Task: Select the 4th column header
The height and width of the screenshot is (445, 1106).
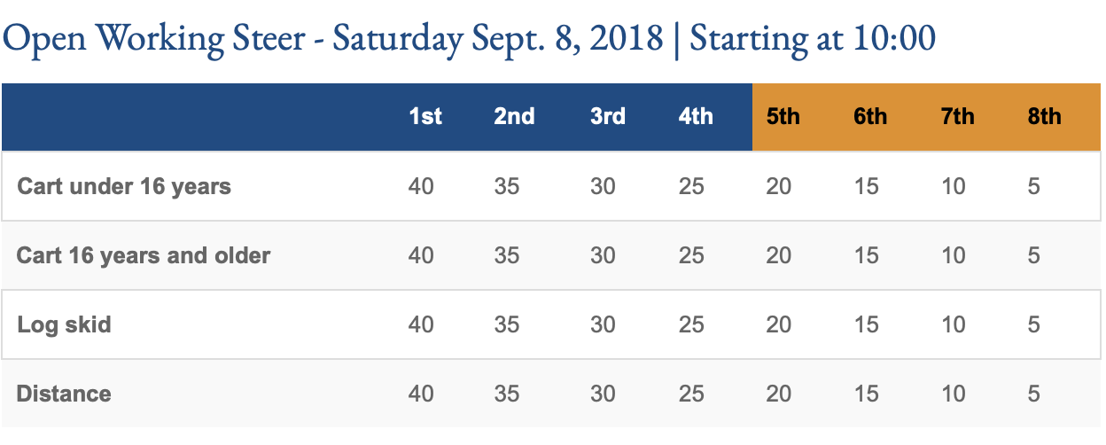Action: (696, 117)
